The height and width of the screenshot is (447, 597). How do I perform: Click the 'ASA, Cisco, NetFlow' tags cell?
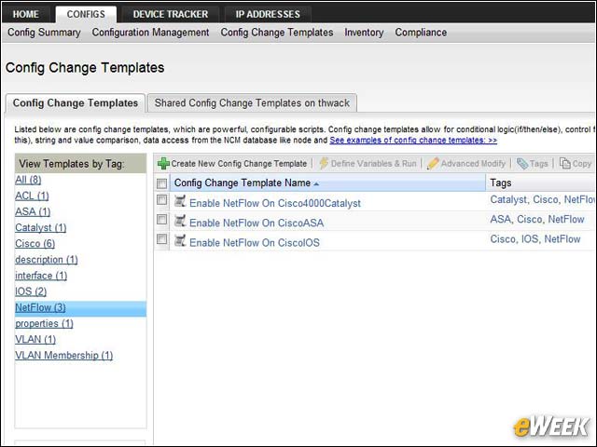pyautogui.click(x=537, y=220)
